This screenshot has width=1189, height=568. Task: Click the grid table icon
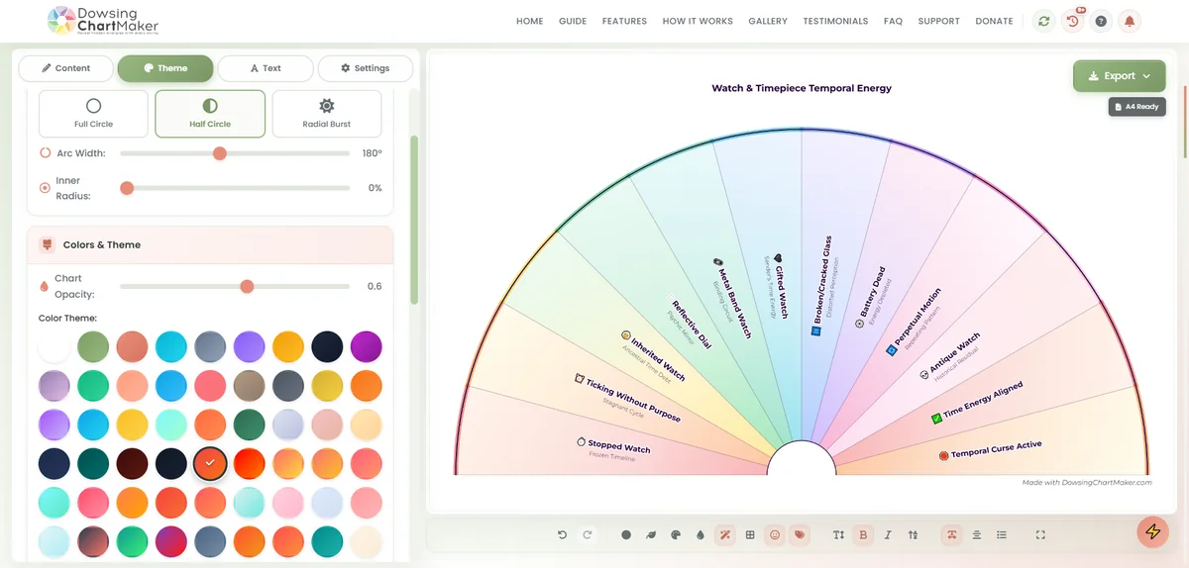tap(750, 534)
